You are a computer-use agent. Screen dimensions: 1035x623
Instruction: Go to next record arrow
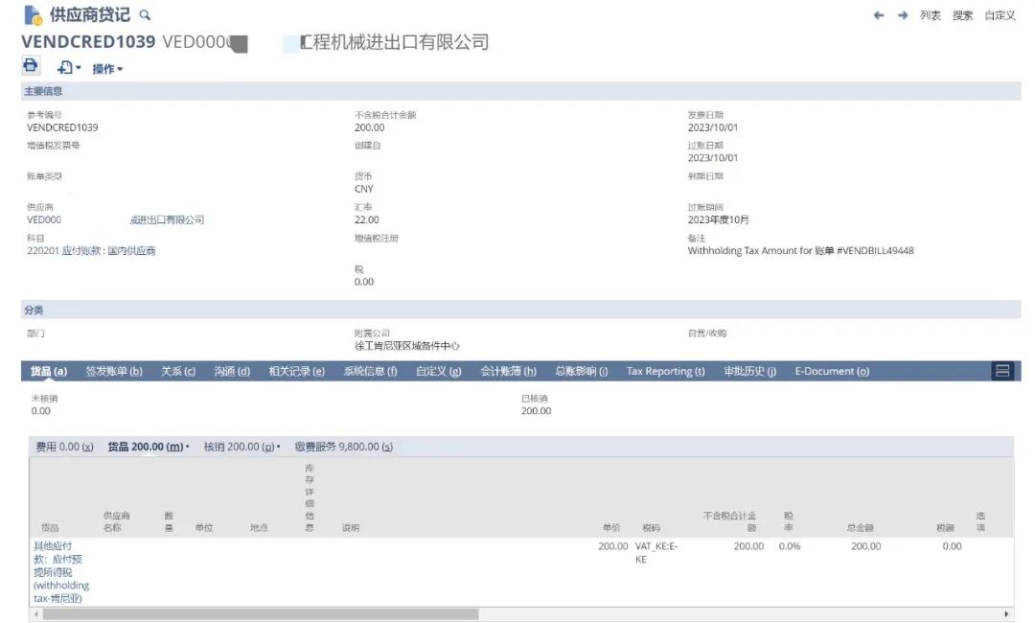point(903,15)
